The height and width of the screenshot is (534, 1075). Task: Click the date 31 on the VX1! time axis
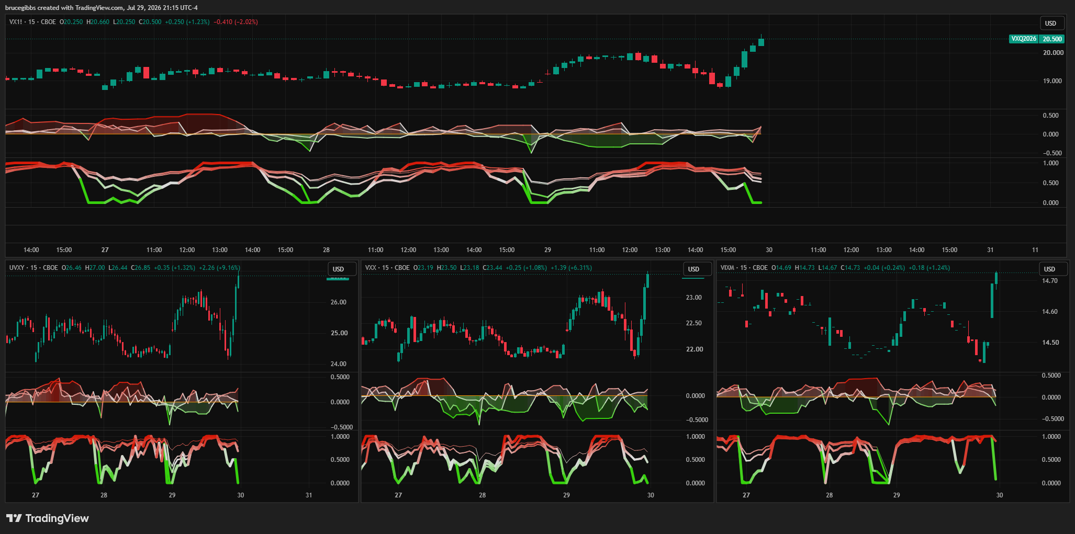990,250
